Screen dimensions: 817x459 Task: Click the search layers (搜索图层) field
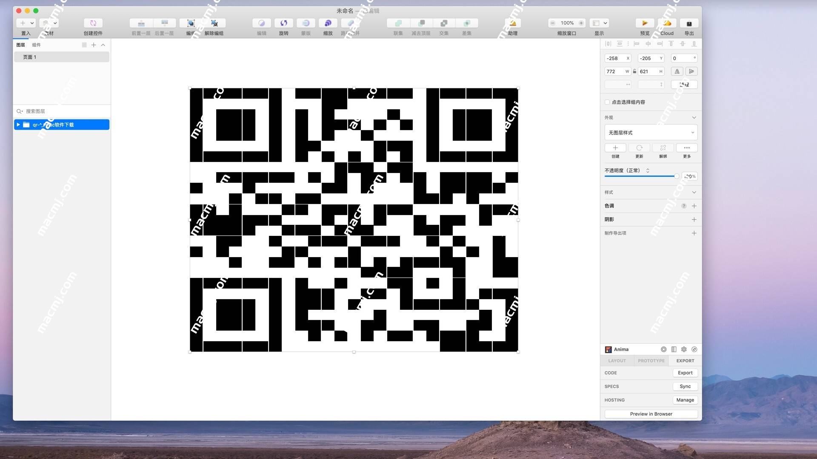(x=62, y=111)
